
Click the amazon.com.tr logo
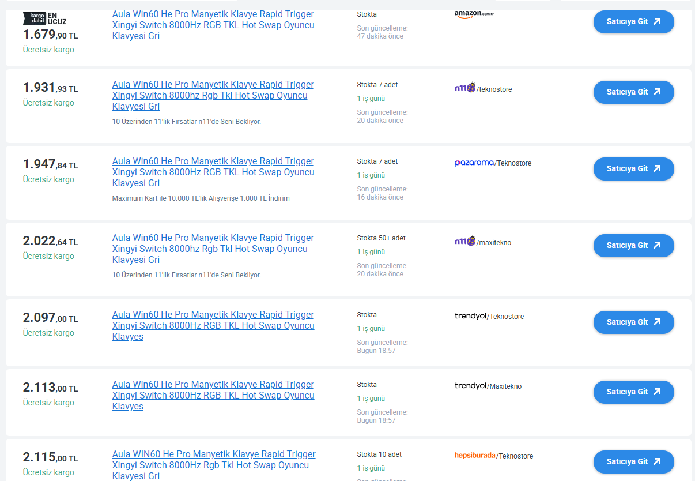coord(474,14)
